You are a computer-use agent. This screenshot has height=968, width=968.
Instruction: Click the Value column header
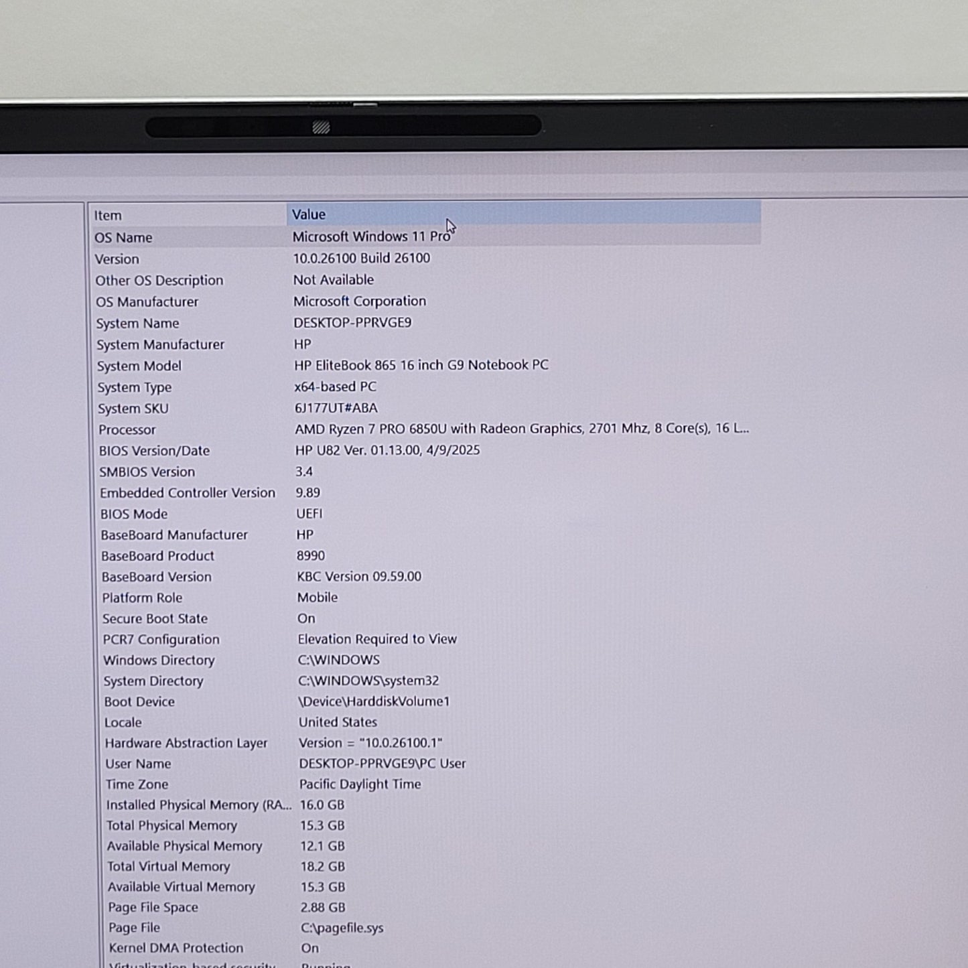point(524,214)
